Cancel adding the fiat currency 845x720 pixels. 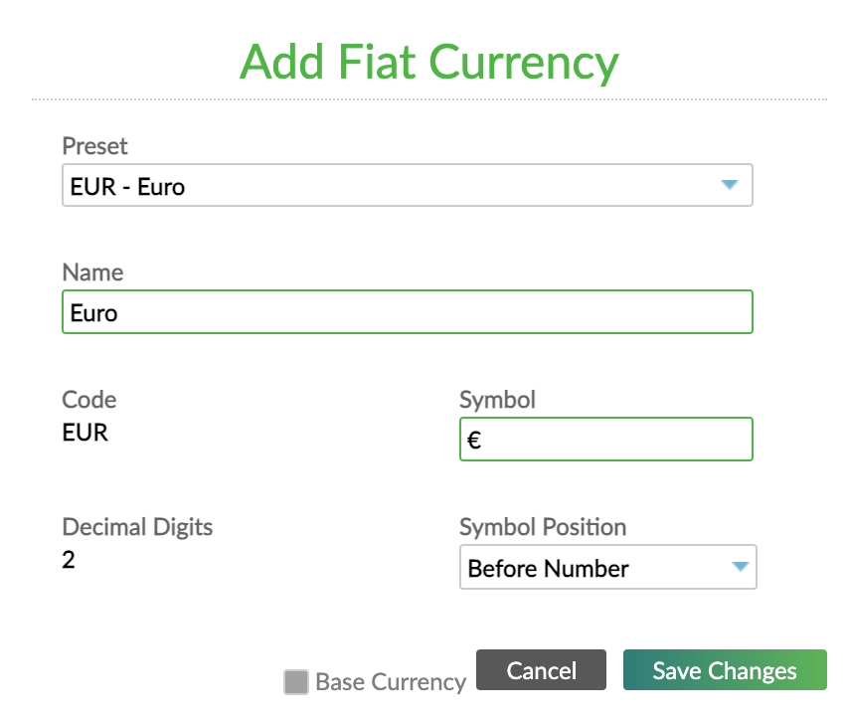pos(541,670)
